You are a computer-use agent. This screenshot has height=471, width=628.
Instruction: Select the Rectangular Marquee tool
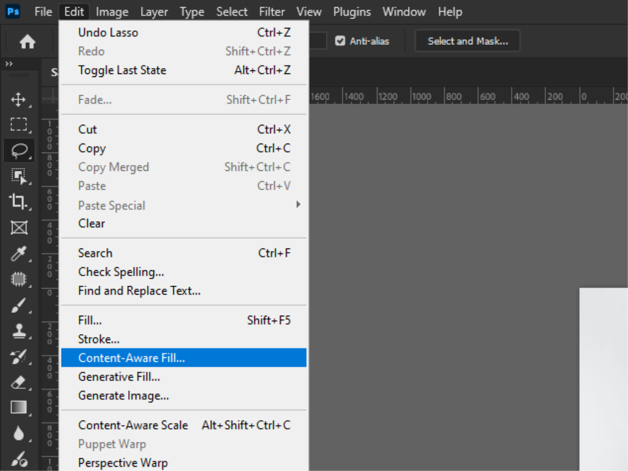[19, 124]
